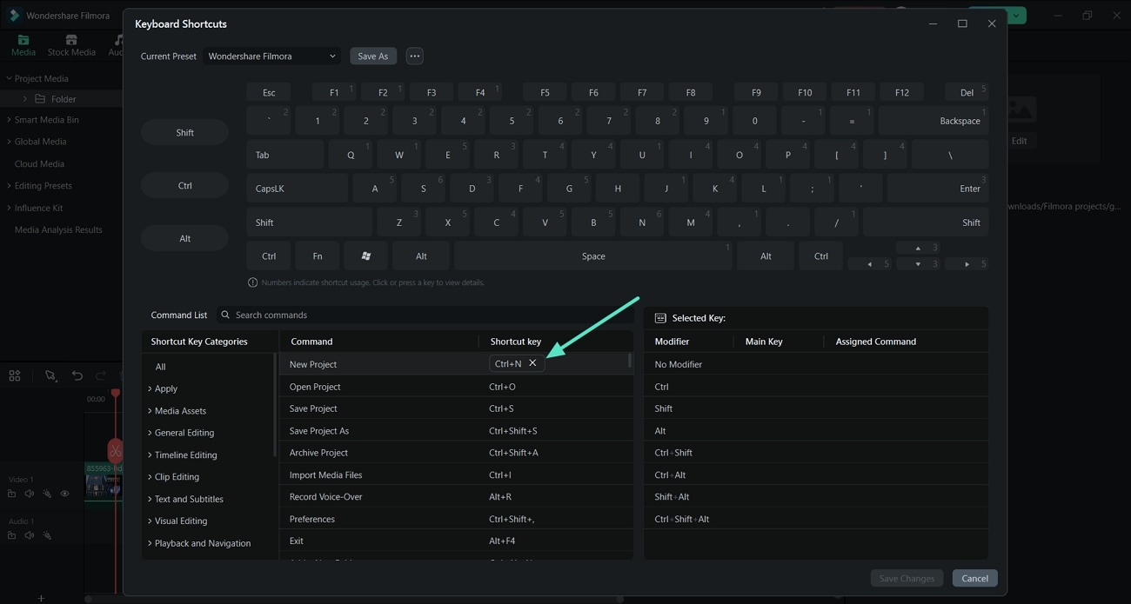Expand Global Media in sidebar
The width and height of the screenshot is (1131, 604).
point(9,141)
